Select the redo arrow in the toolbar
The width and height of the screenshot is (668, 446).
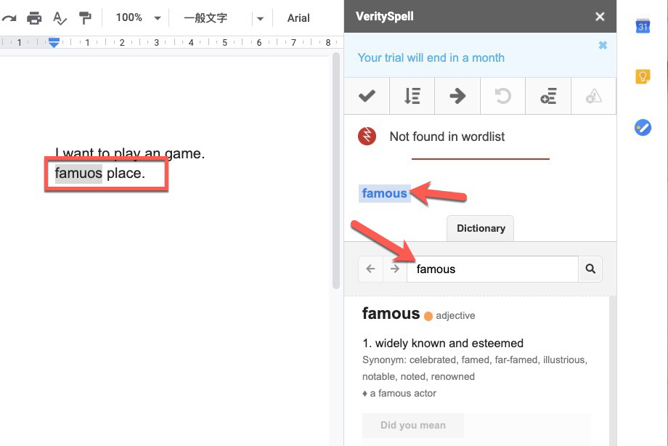pyautogui.click(x=9, y=17)
